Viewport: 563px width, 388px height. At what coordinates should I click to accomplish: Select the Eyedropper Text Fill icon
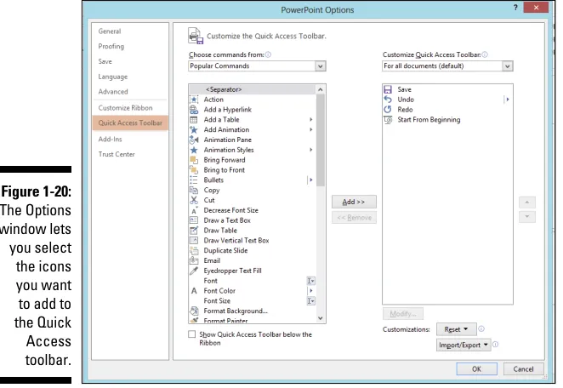[194, 271]
